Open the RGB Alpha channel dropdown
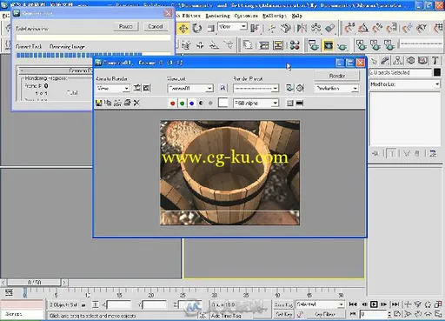The width and height of the screenshot is (445, 321). tap(256, 103)
